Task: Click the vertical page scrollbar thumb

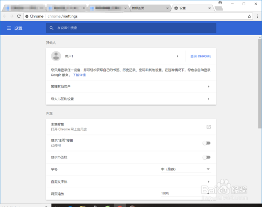Action: coord(260,84)
